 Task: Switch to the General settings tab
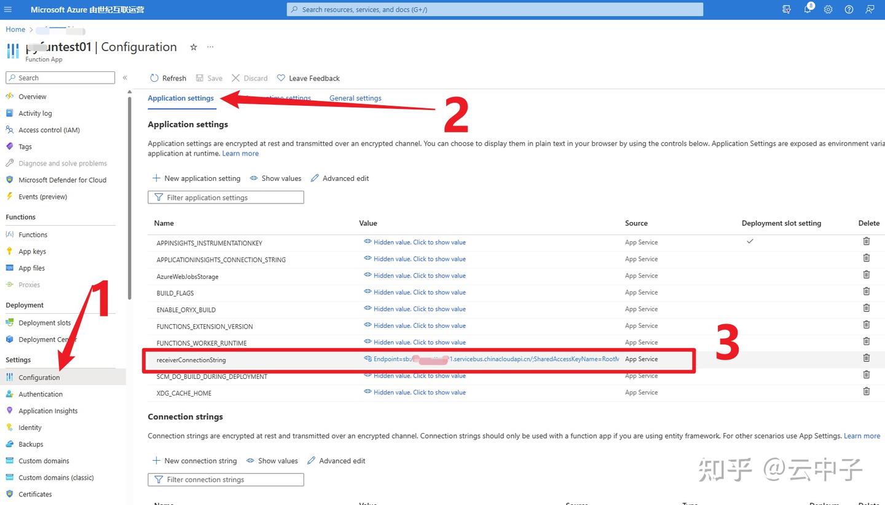point(355,98)
